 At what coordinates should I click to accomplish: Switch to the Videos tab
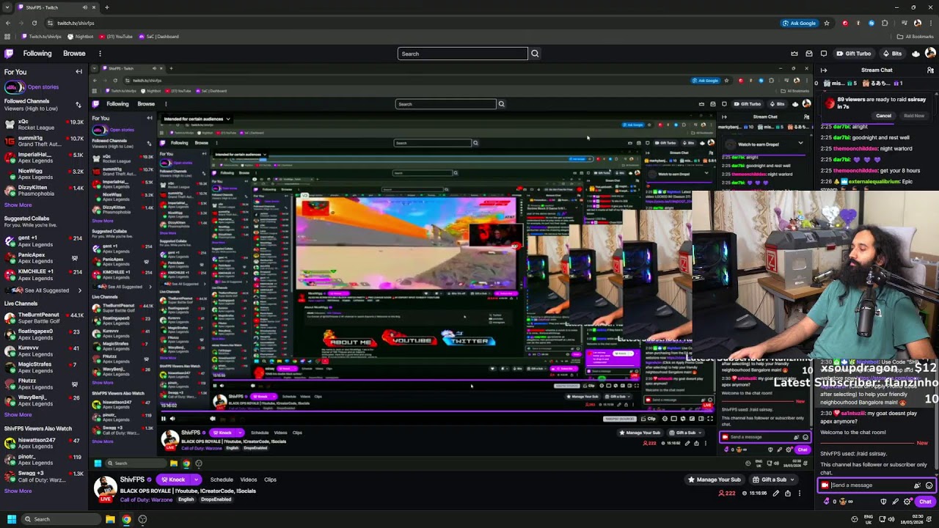249,480
